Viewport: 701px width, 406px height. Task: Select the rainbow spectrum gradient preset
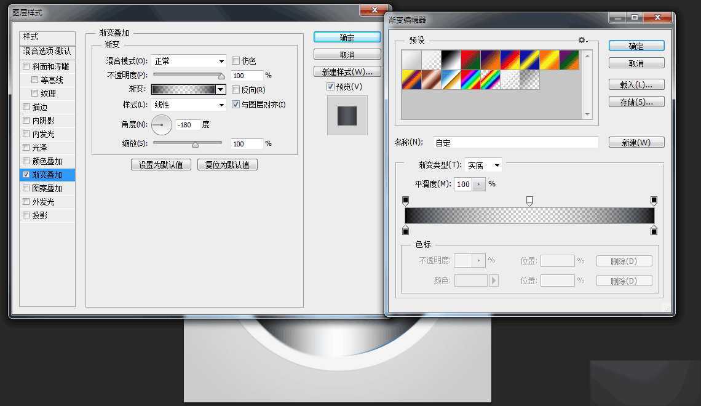(470, 78)
